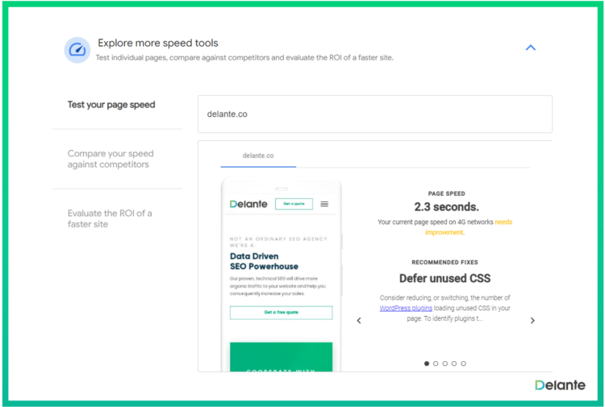The image size is (605, 407).
Task: Go to next recommended fix arrow
Action: (x=532, y=321)
